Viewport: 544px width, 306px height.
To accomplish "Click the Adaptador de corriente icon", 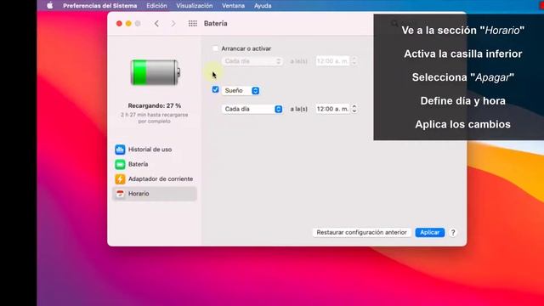I will tap(120, 179).
